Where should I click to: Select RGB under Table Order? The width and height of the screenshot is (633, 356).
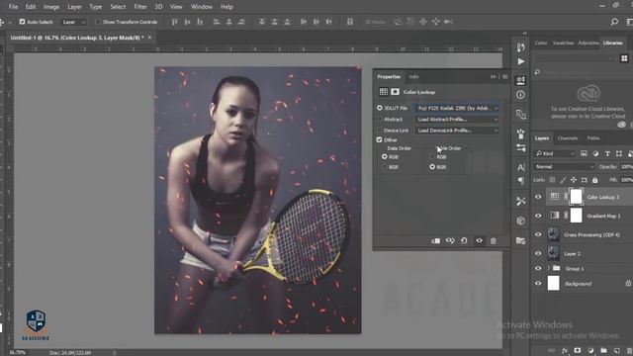coord(432,156)
